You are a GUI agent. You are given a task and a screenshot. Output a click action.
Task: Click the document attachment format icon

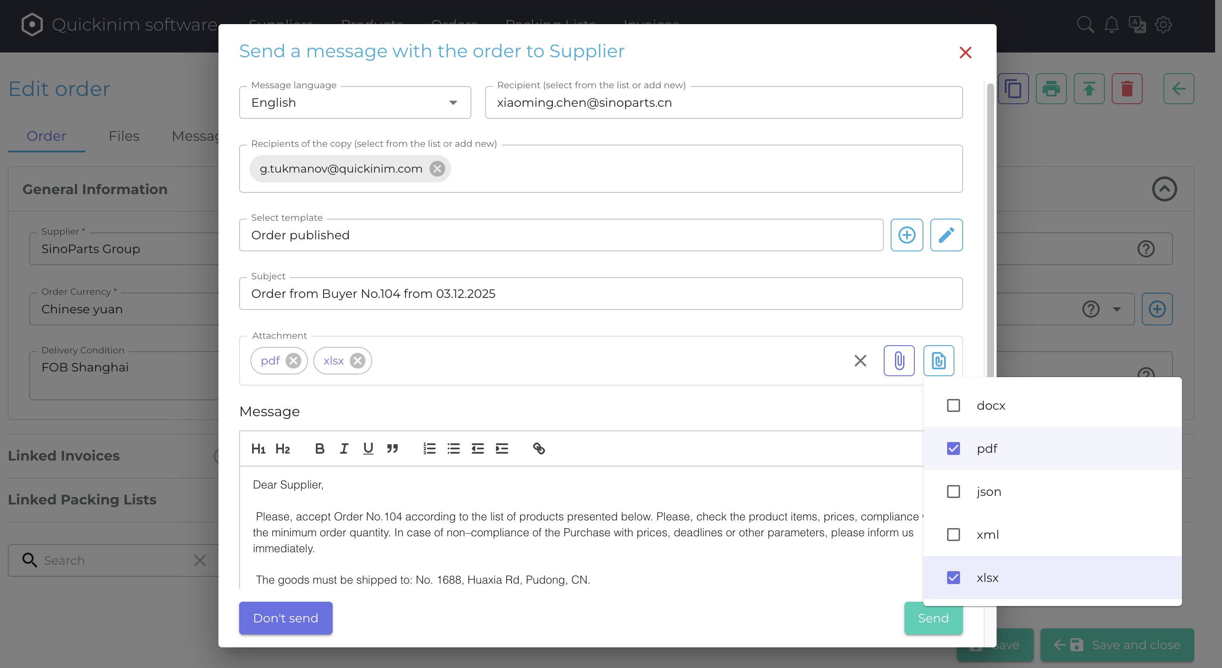click(x=938, y=361)
